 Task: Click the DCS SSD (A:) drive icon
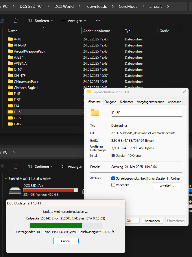pyautogui.click(x=15, y=191)
